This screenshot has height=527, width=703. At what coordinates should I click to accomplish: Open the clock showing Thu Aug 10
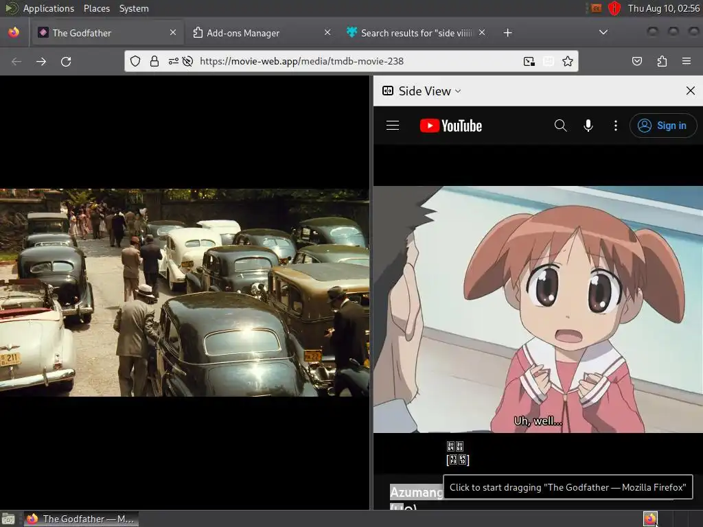click(x=663, y=8)
